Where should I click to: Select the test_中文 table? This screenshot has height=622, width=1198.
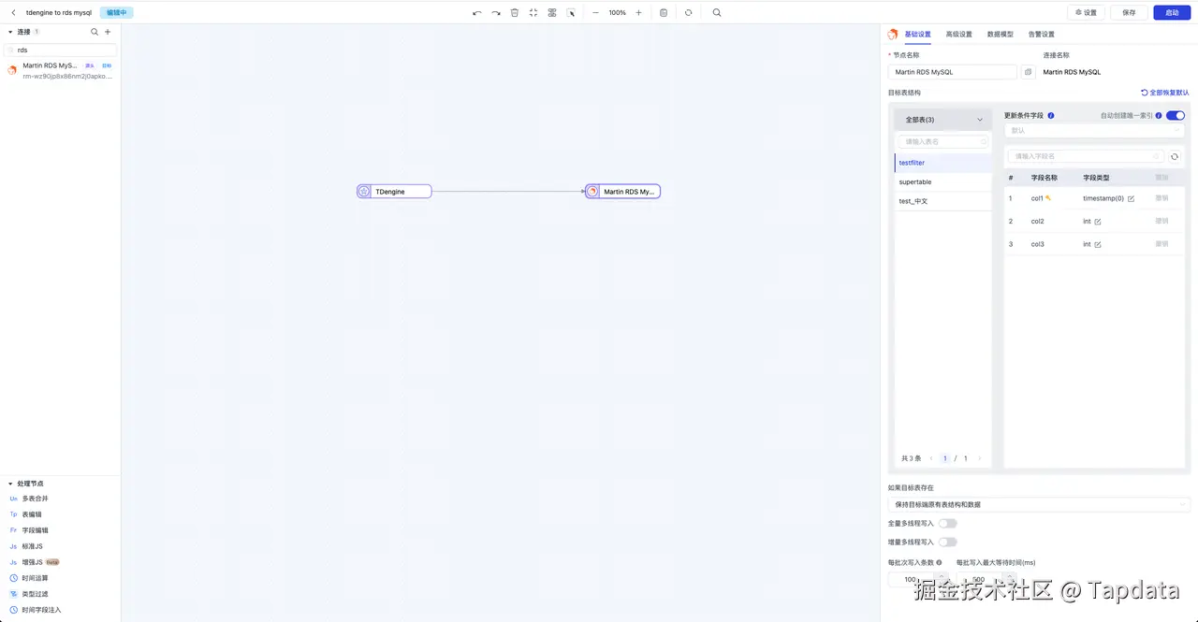[x=942, y=201]
